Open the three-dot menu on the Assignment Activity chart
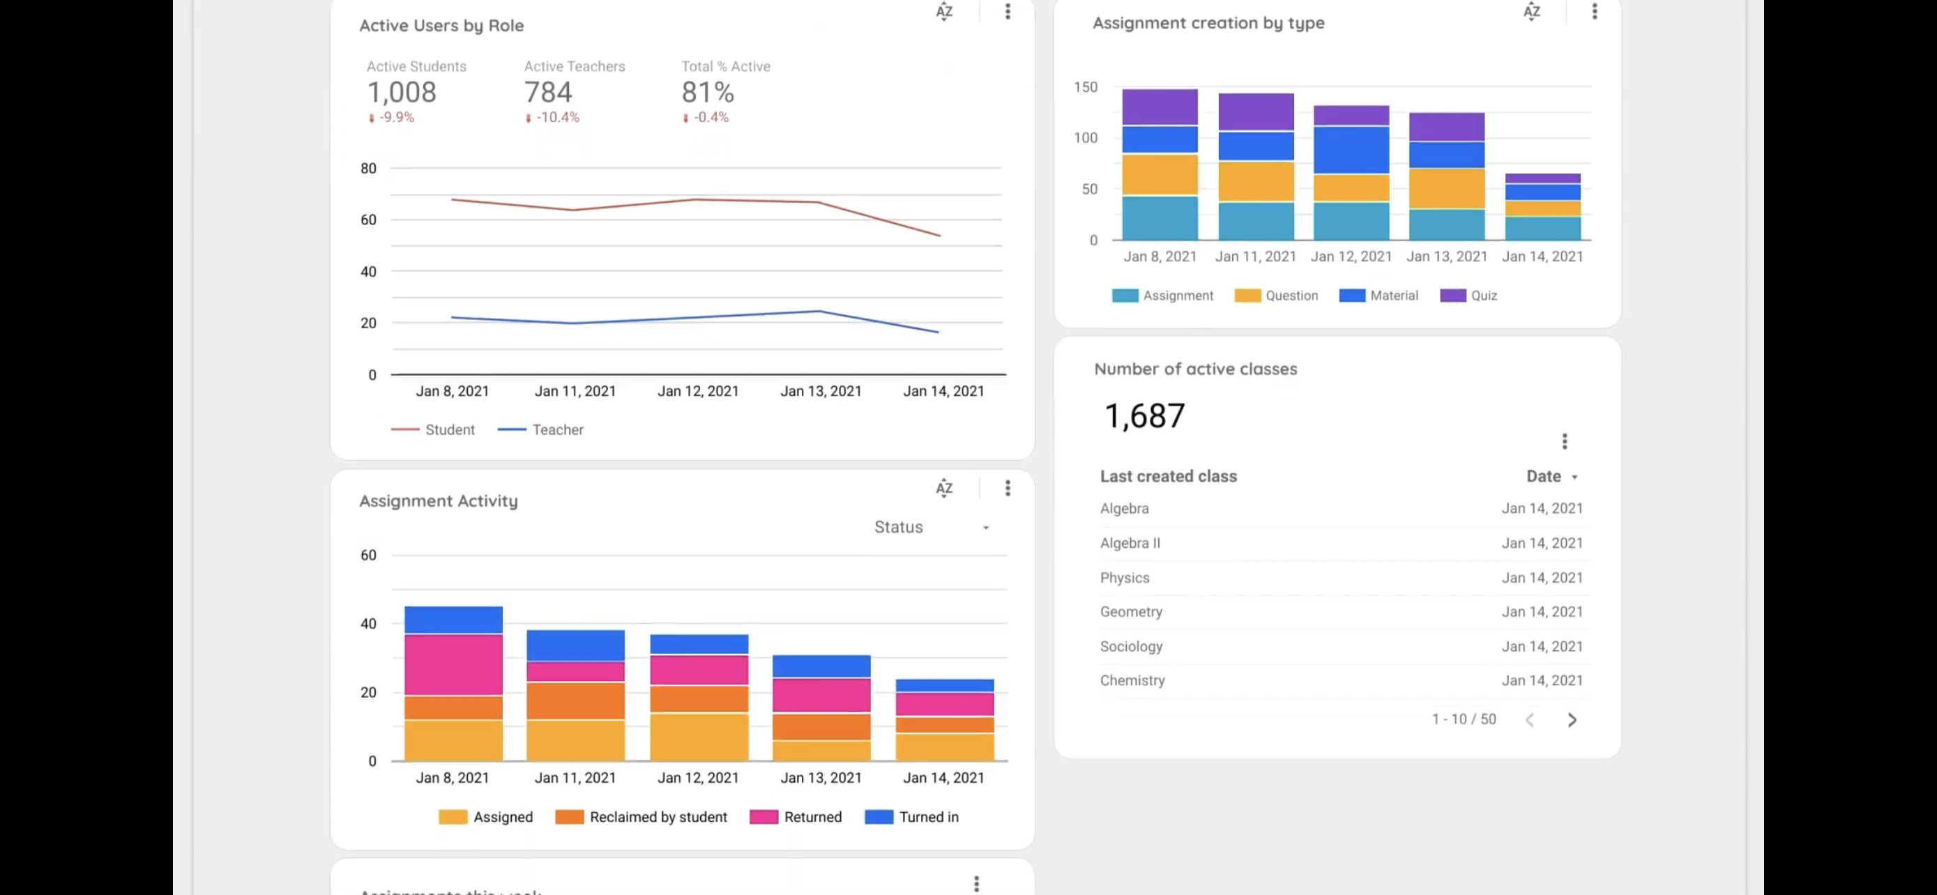1937x895 pixels. [x=1008, y=489]
